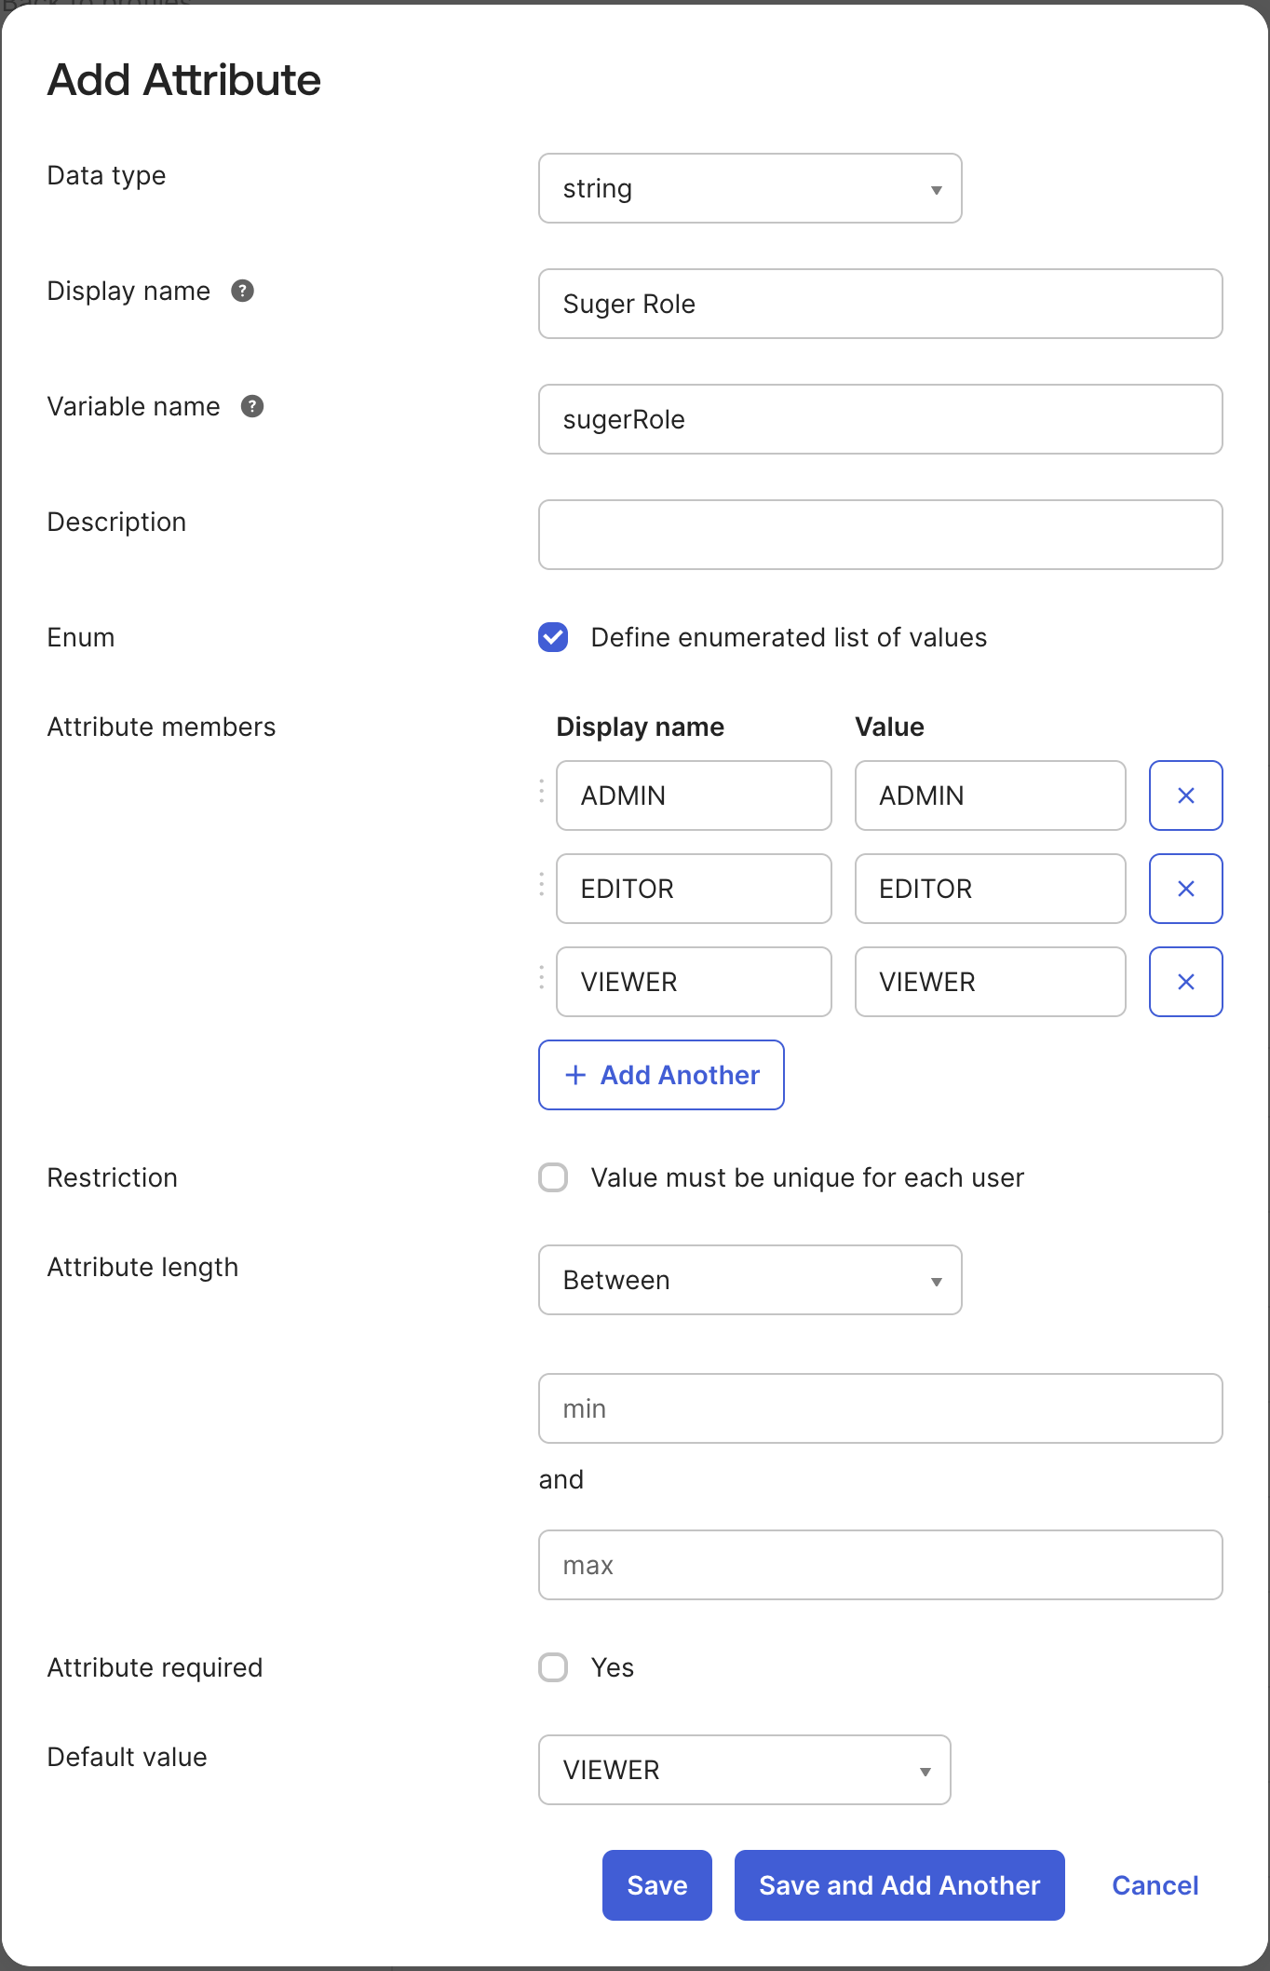This screenshot has height=1971, width=1270.
Task: Uncheck Define enumerated list of values
Action: (x=553, y=637)
